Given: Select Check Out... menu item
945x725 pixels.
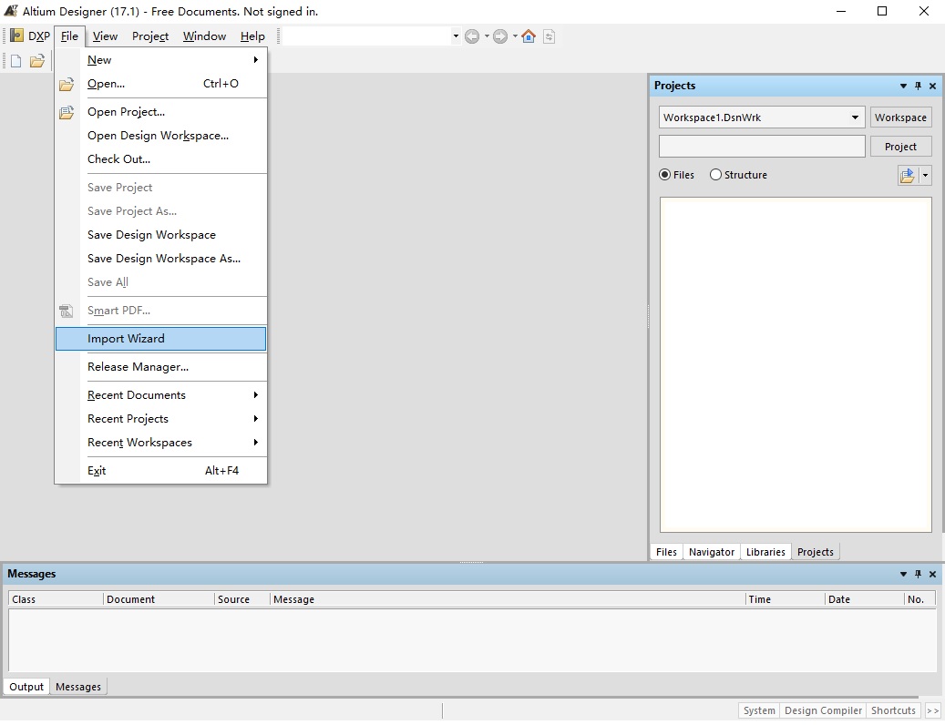Looking at the screenshot, I should 161,159.
